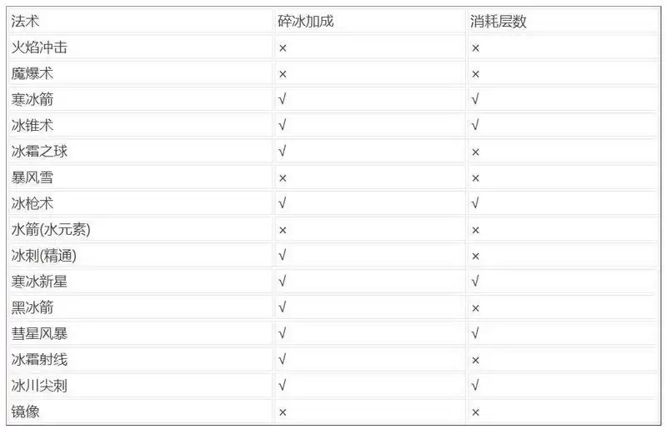666x429 pixels.
Task: Select the 冰川尖刺 row label
Action: click(39, 386)
